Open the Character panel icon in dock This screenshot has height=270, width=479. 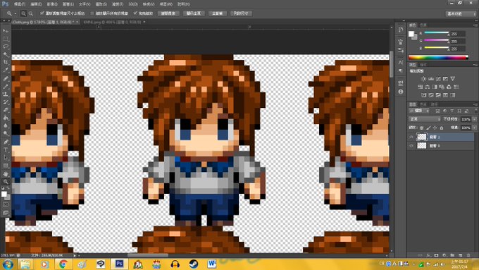tap(401, 62)
